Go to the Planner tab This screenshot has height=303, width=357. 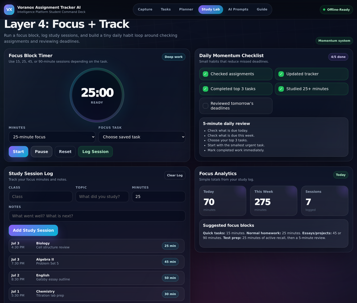(x=186, y=9)
